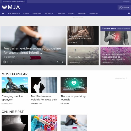Click the MJA logo

tap(11, 7)
